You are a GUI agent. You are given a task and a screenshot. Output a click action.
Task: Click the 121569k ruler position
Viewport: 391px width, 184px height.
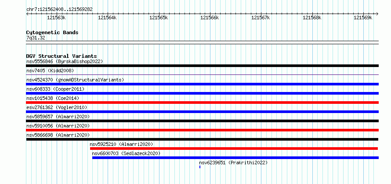coord(363,18)
